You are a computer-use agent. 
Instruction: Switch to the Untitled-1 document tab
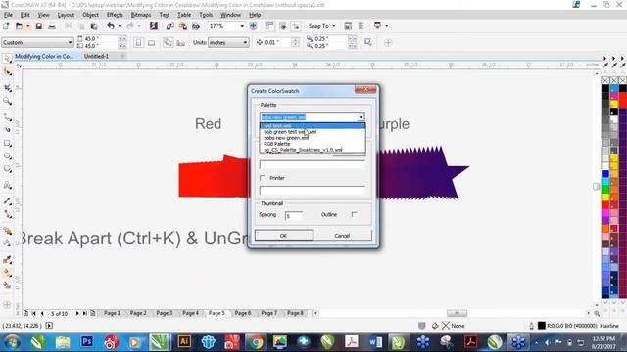click(96, 57)
